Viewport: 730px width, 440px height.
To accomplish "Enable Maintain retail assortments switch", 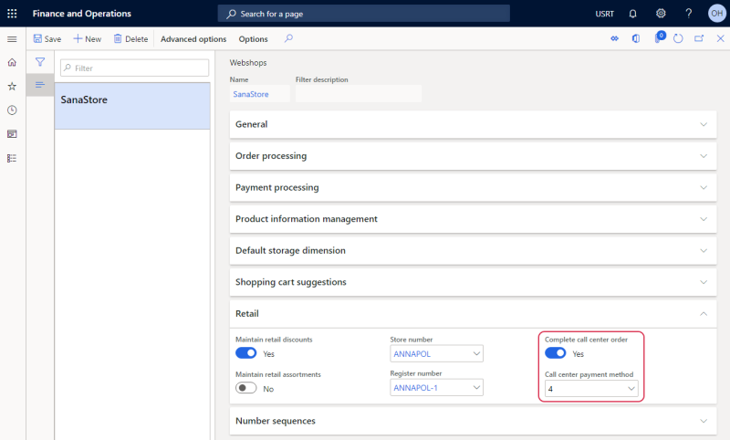I will point(245,388).
